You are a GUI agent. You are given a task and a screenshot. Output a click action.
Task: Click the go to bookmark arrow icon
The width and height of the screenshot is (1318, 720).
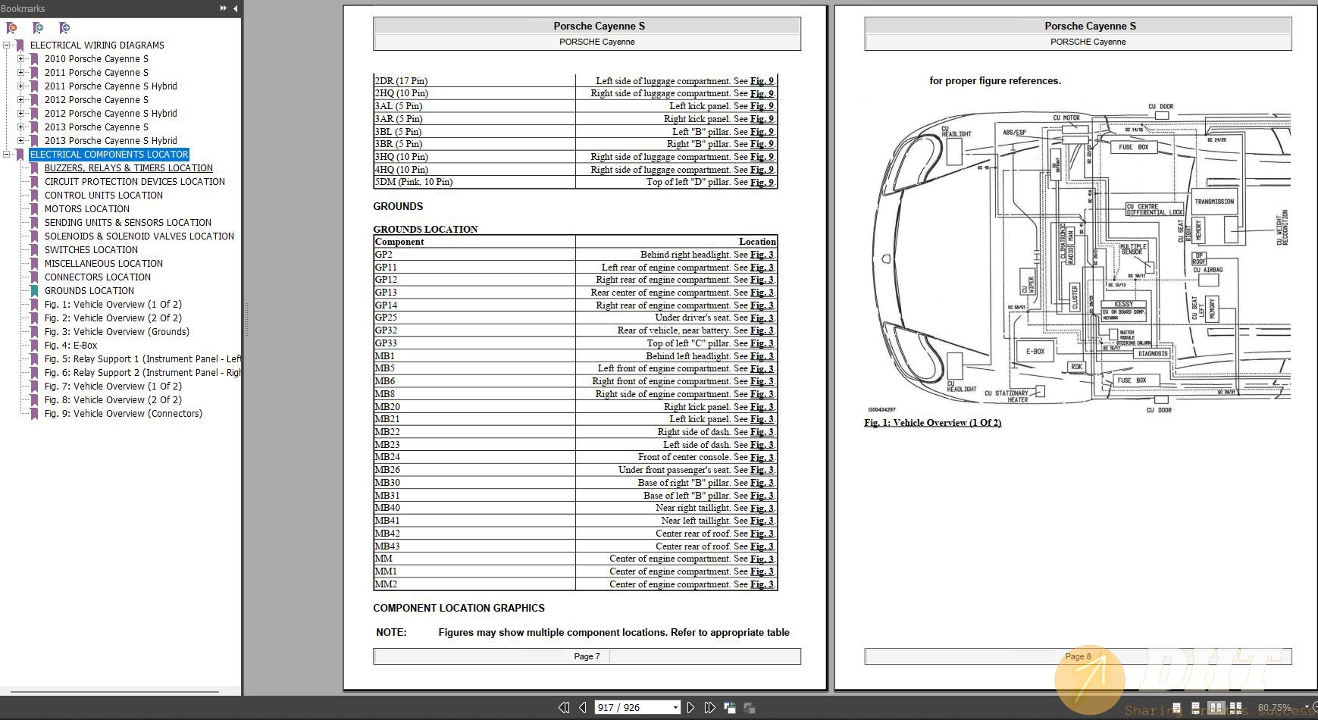tap(64, 28)
